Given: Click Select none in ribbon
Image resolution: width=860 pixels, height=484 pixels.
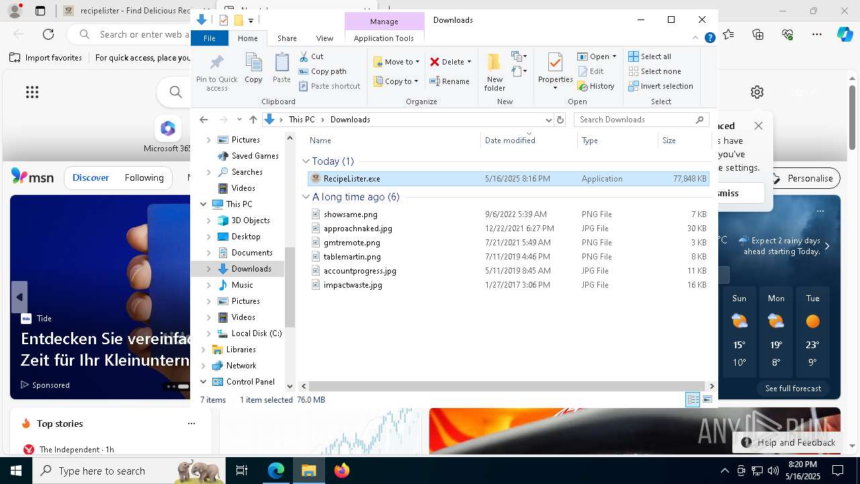Looking at the screenshot, I should pos(655,71).
